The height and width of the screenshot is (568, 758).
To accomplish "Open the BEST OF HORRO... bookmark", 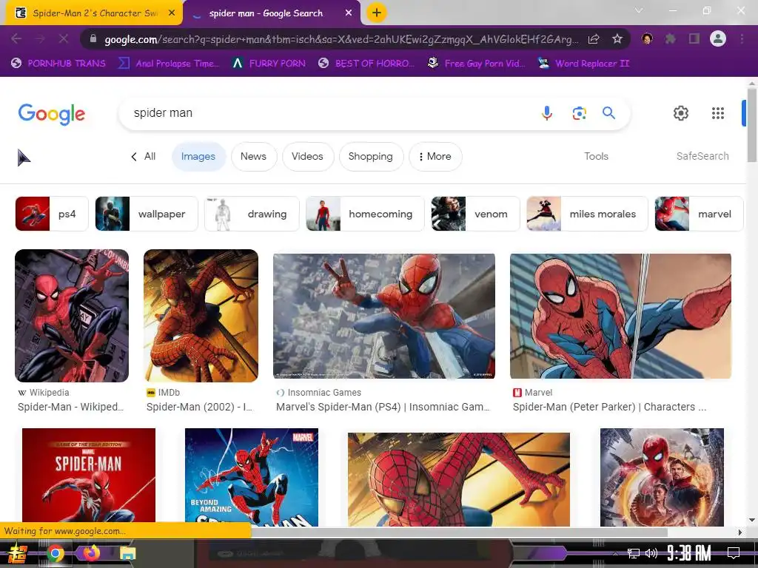I will [366, 64].
